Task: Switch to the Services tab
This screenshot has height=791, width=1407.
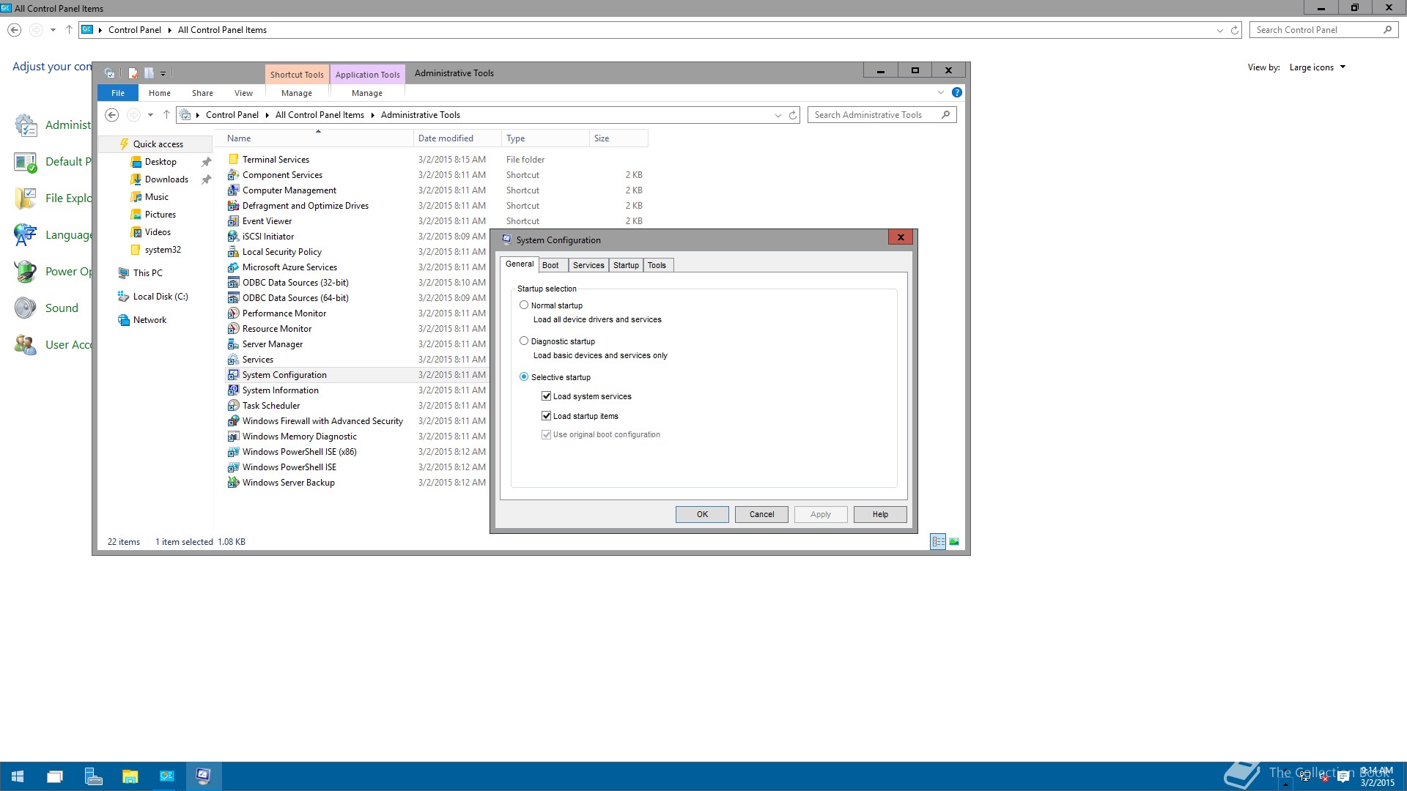Action: tap(588, 266)
